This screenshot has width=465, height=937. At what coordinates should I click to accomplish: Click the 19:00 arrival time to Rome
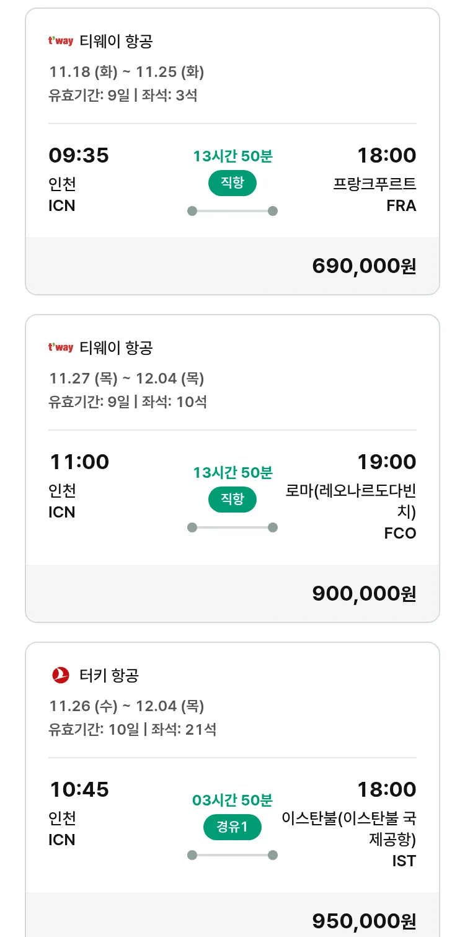pyautogui.click(x=386, y=462)
